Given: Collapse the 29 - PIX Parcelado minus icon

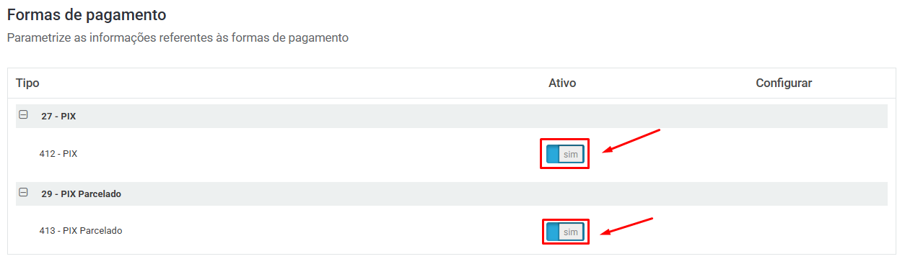Looking at the screenshot, I should pos(23,192).
